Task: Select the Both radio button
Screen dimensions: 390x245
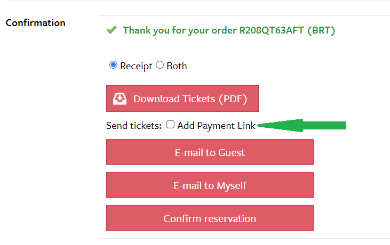Action: pos(160,65)
